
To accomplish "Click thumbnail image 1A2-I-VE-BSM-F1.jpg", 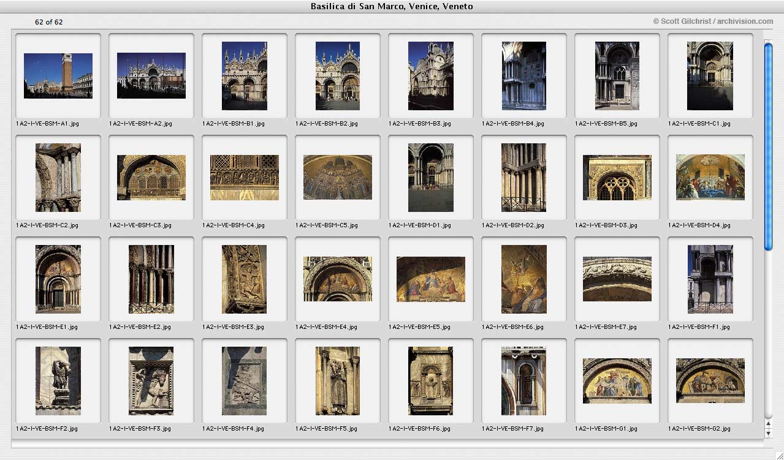I will [710, 279].
